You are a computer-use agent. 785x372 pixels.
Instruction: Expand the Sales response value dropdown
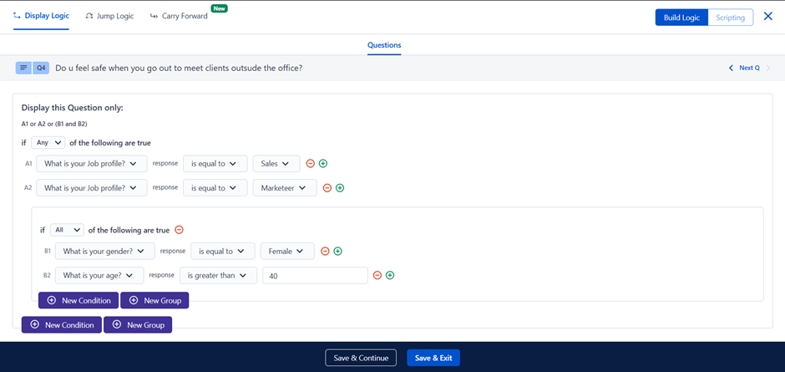click(x=276, y=164)
